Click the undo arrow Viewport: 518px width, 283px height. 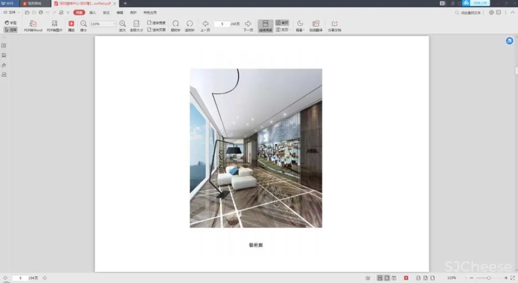coord(48,12)
